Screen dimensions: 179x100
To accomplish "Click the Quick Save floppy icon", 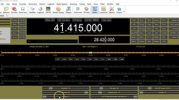I will click(x=23, y=10).
